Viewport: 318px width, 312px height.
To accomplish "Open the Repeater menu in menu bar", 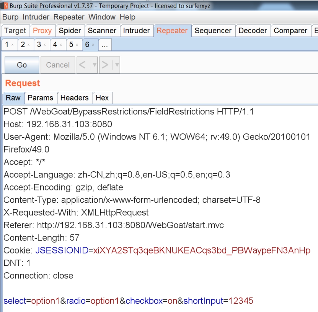I will point(69,17).
